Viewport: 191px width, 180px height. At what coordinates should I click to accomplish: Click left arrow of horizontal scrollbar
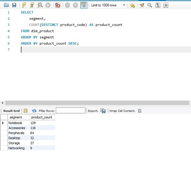(3, 103)
